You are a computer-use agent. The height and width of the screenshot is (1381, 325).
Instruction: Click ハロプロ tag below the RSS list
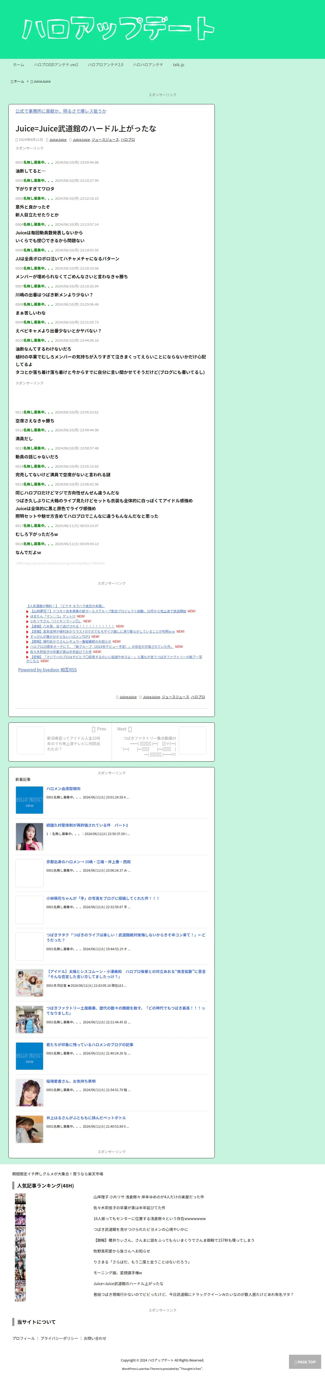point(198,697)
